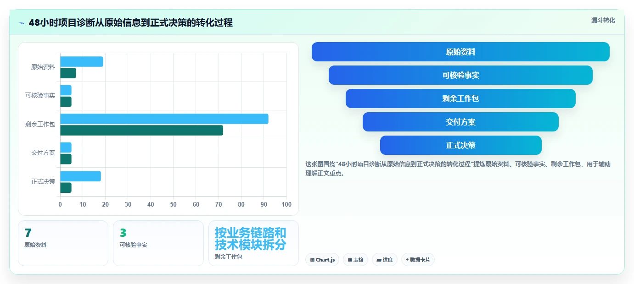This screenshot has height=284, width=634.
Task: Click the 可核验事实 caption under the number 3
Action: (134, 245)
